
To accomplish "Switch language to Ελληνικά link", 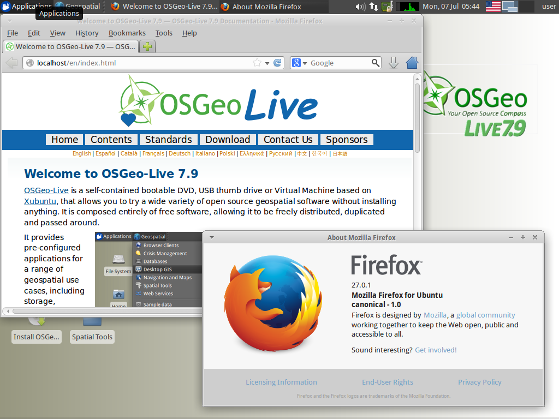I will (x=252, y=153).
